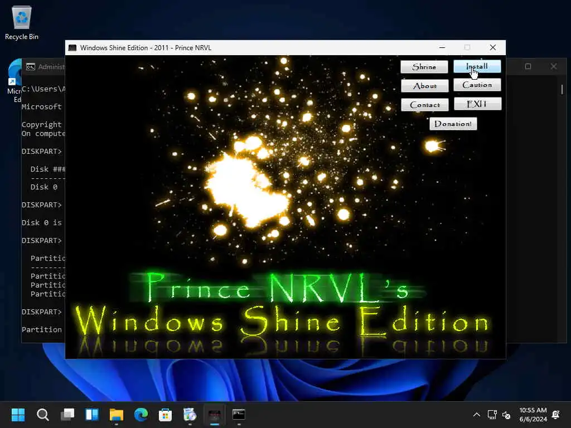
Task: Show hidden system tray icons
Action: point(476,415)
